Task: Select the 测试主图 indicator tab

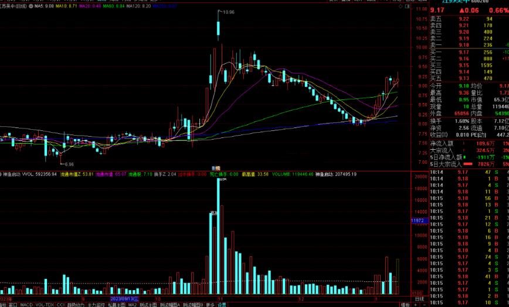Action: coord(148,305)
